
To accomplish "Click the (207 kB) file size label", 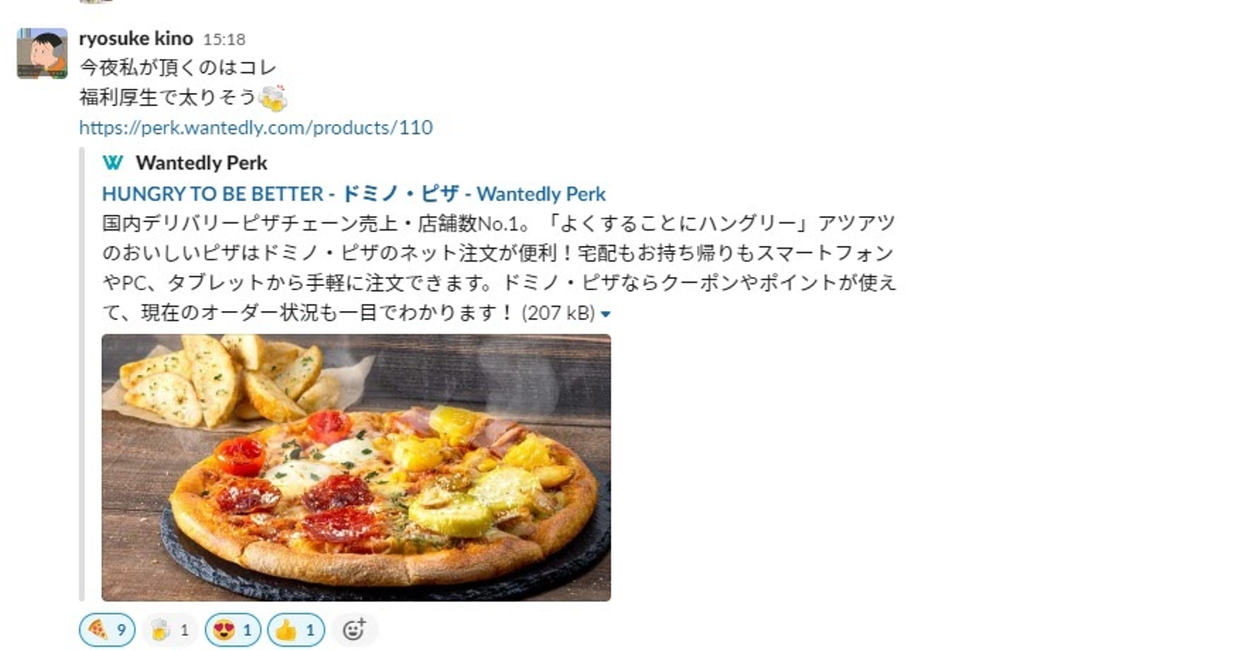I will tap(558, 313).
